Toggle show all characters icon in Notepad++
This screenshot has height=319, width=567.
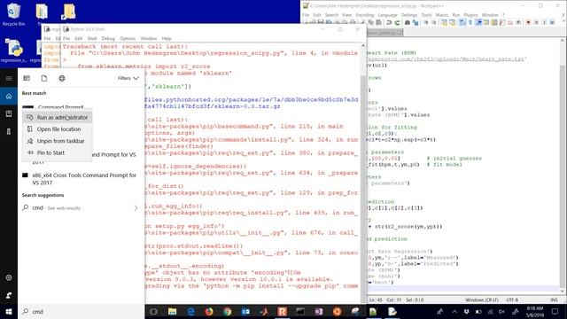pyautogui.click(x=470, y=22)
